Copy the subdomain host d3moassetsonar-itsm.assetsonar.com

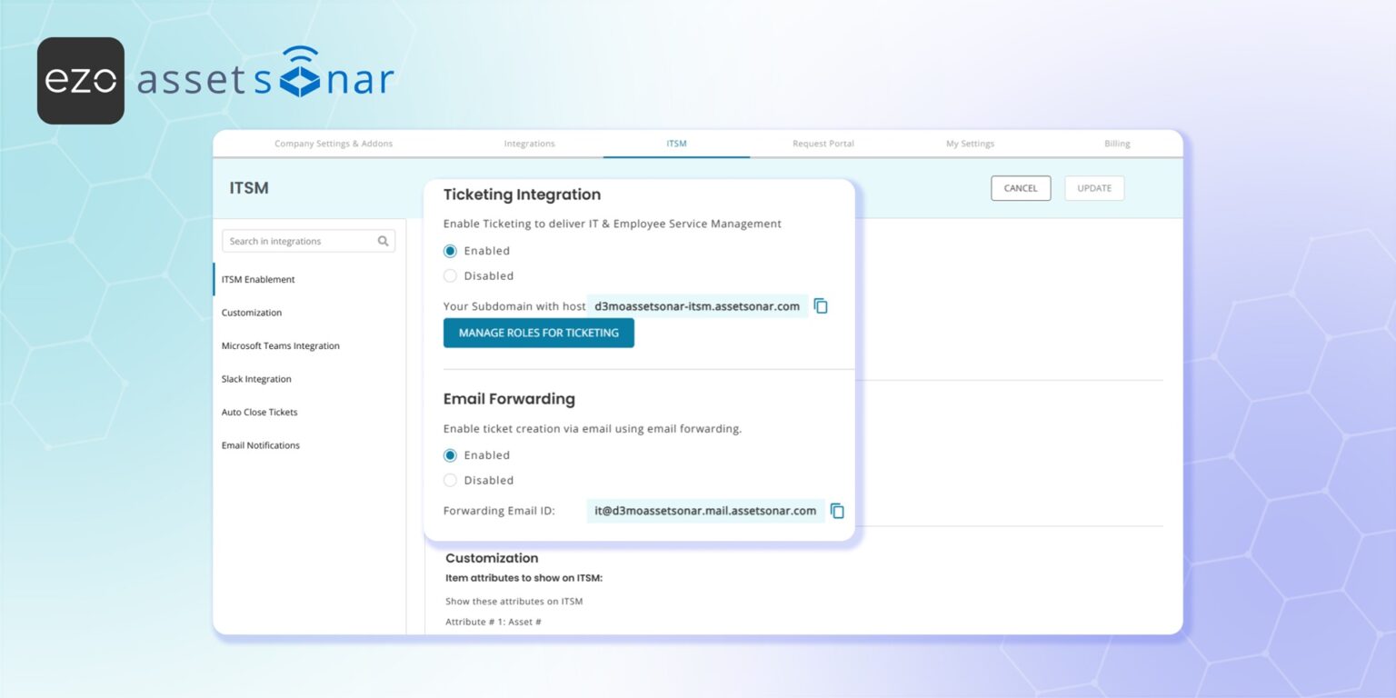pyautogui.click(x=821, y=306)
